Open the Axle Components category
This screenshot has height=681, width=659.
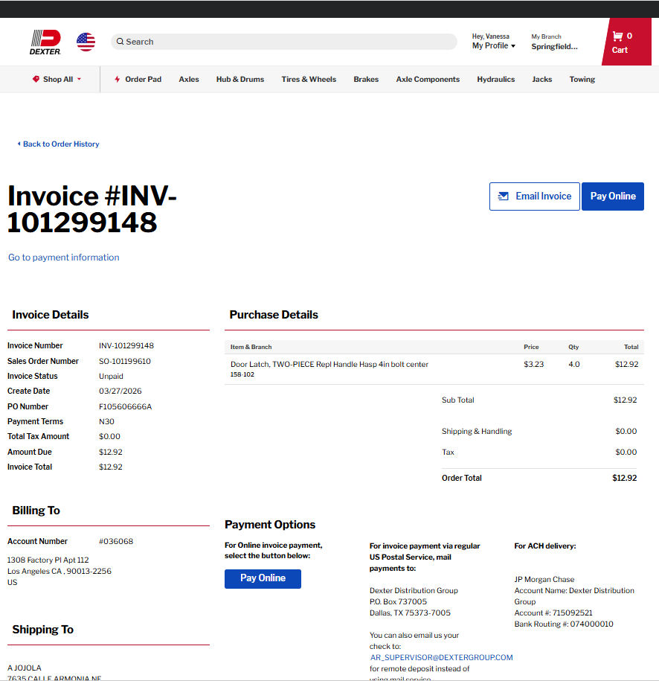click(x=428, y=79)
